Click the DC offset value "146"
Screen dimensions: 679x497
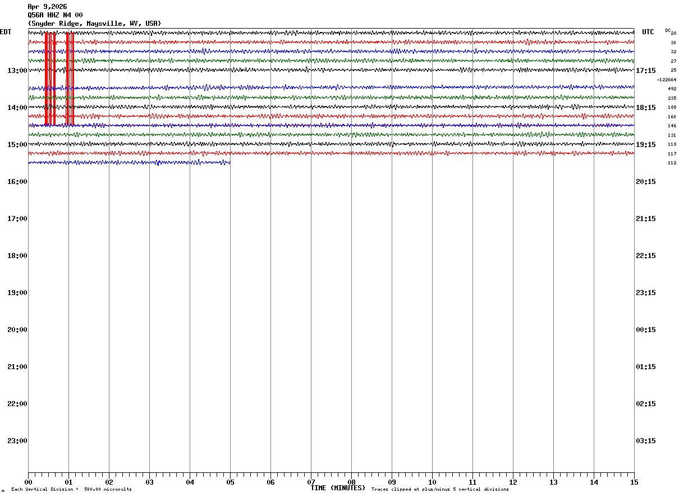click(x=672, y=126)
